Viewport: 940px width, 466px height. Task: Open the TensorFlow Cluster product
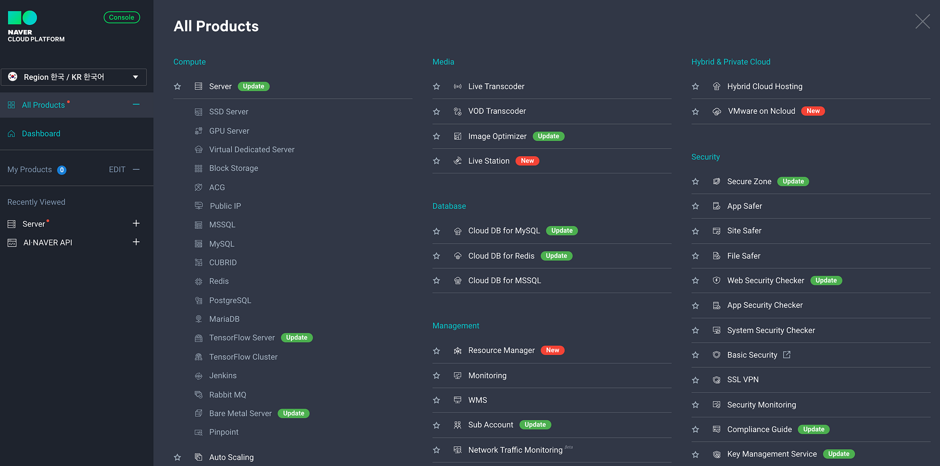(x=243, y=357)
